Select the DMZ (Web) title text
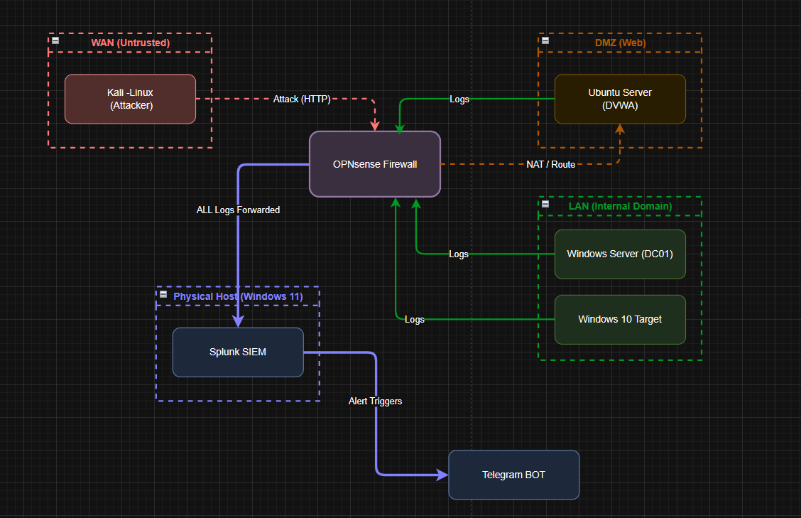Screen dimensions: 801x518 click(x=620, y=43)
